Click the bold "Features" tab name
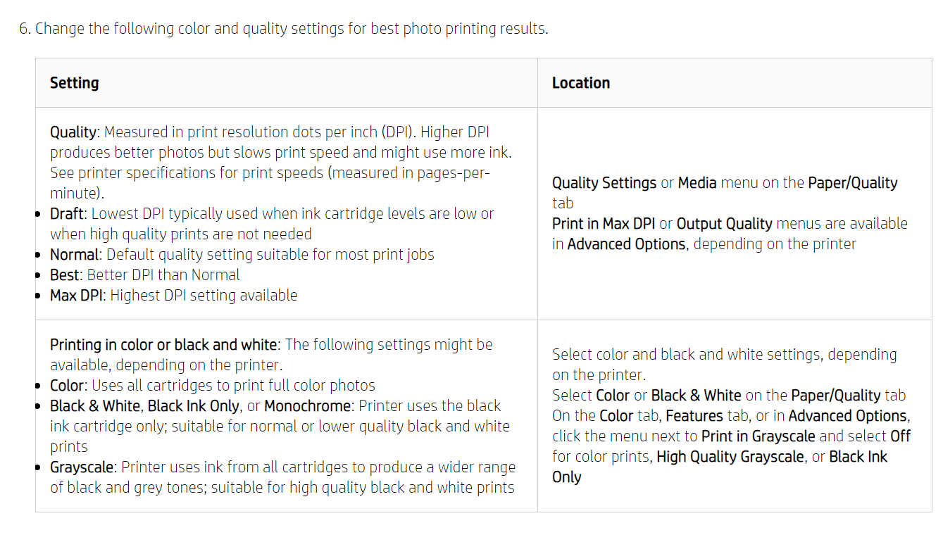The image size is (943, 542). pos(694,416)
